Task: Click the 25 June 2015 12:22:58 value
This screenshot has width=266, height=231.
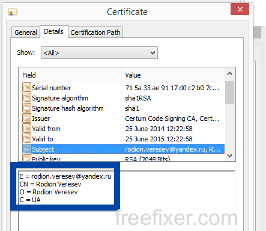Action: tap(159, 139)
